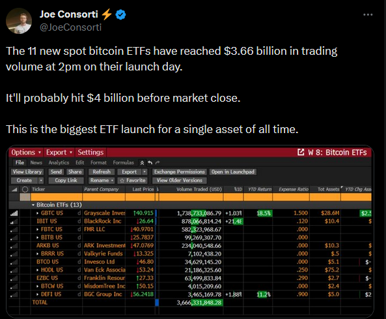Switch to the Format tab
386x319 pixels.
tap(98, 162)
